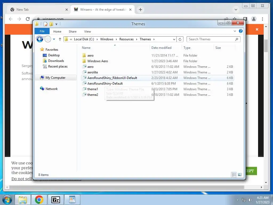Viewport: 273px width, 205px height.
Task: Open the Customize Quick Access Toolbar dropdown
Action: click(57, 24)
